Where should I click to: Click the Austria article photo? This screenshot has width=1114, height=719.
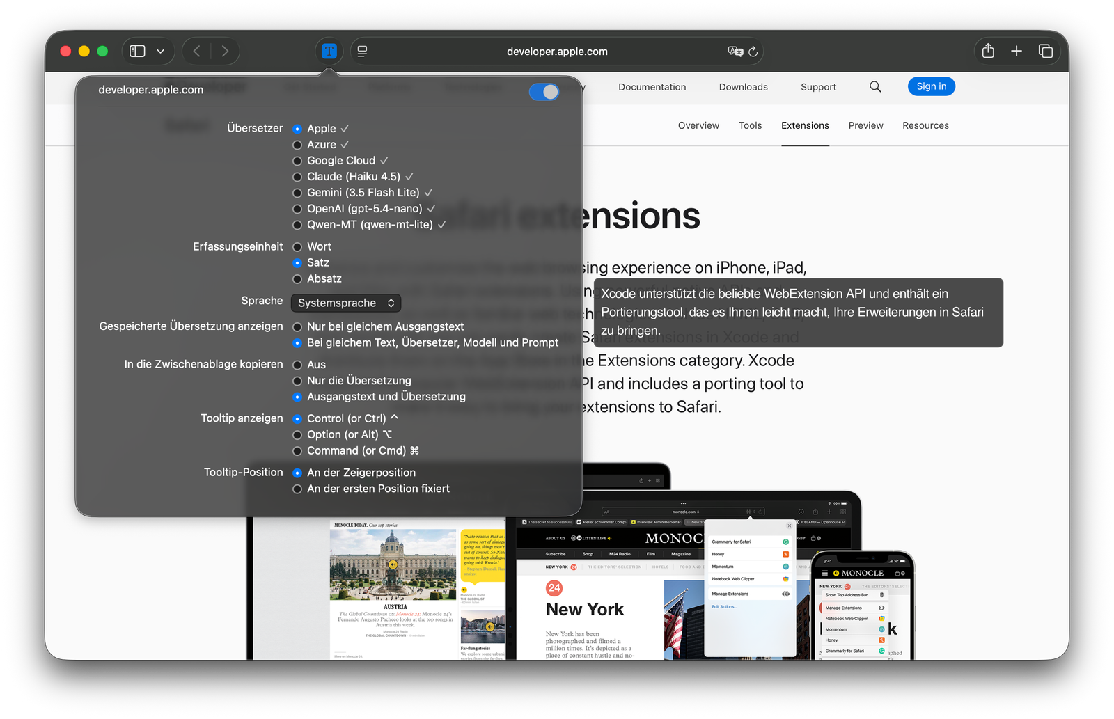(x=393, y=564)
